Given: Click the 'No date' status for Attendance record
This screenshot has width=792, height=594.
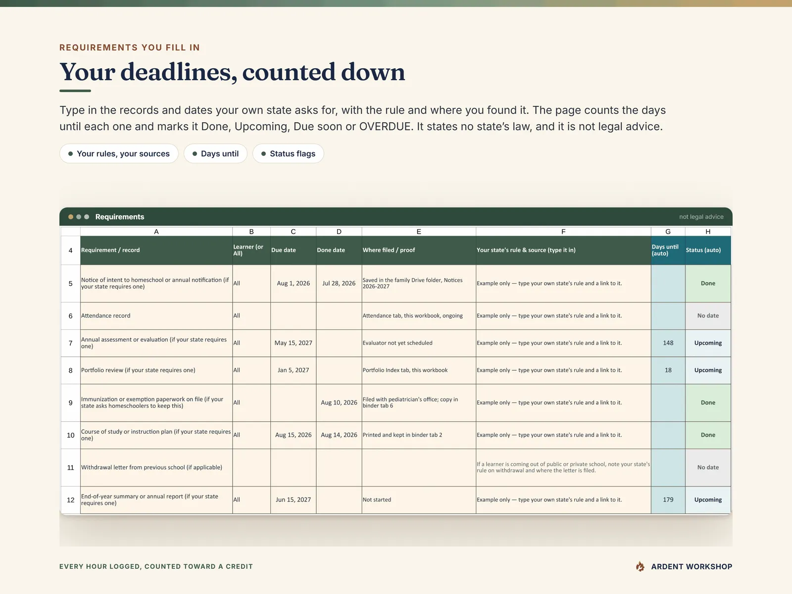Looking at the screenshot, I should click(x=708, y=316).
